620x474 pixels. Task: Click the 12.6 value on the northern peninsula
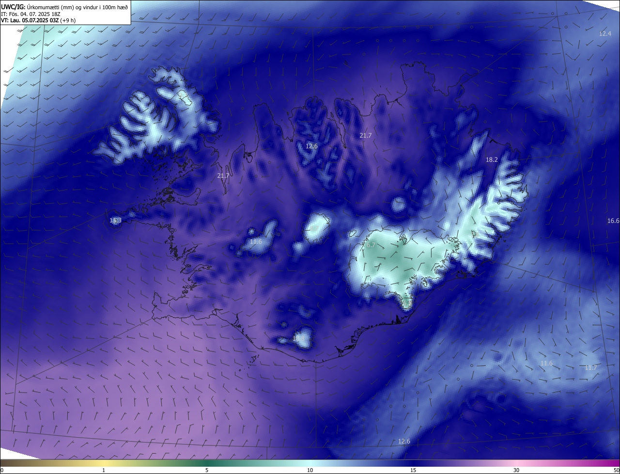pos(311,146)
